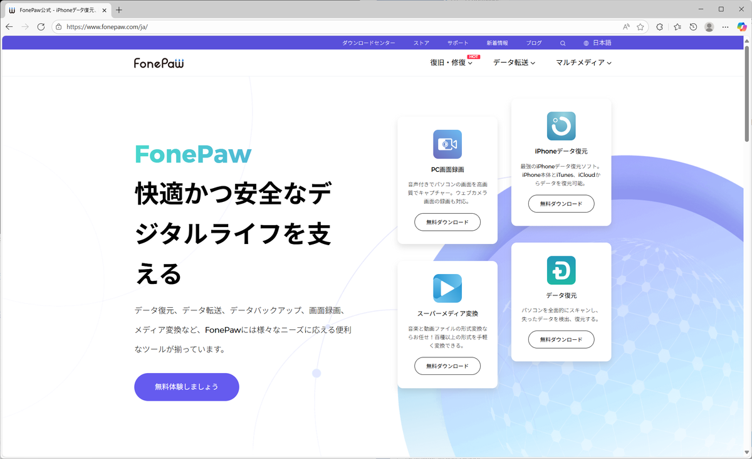Click the FonePaw gradient hero heading
The image size is (752, 459).
[193, 154]
